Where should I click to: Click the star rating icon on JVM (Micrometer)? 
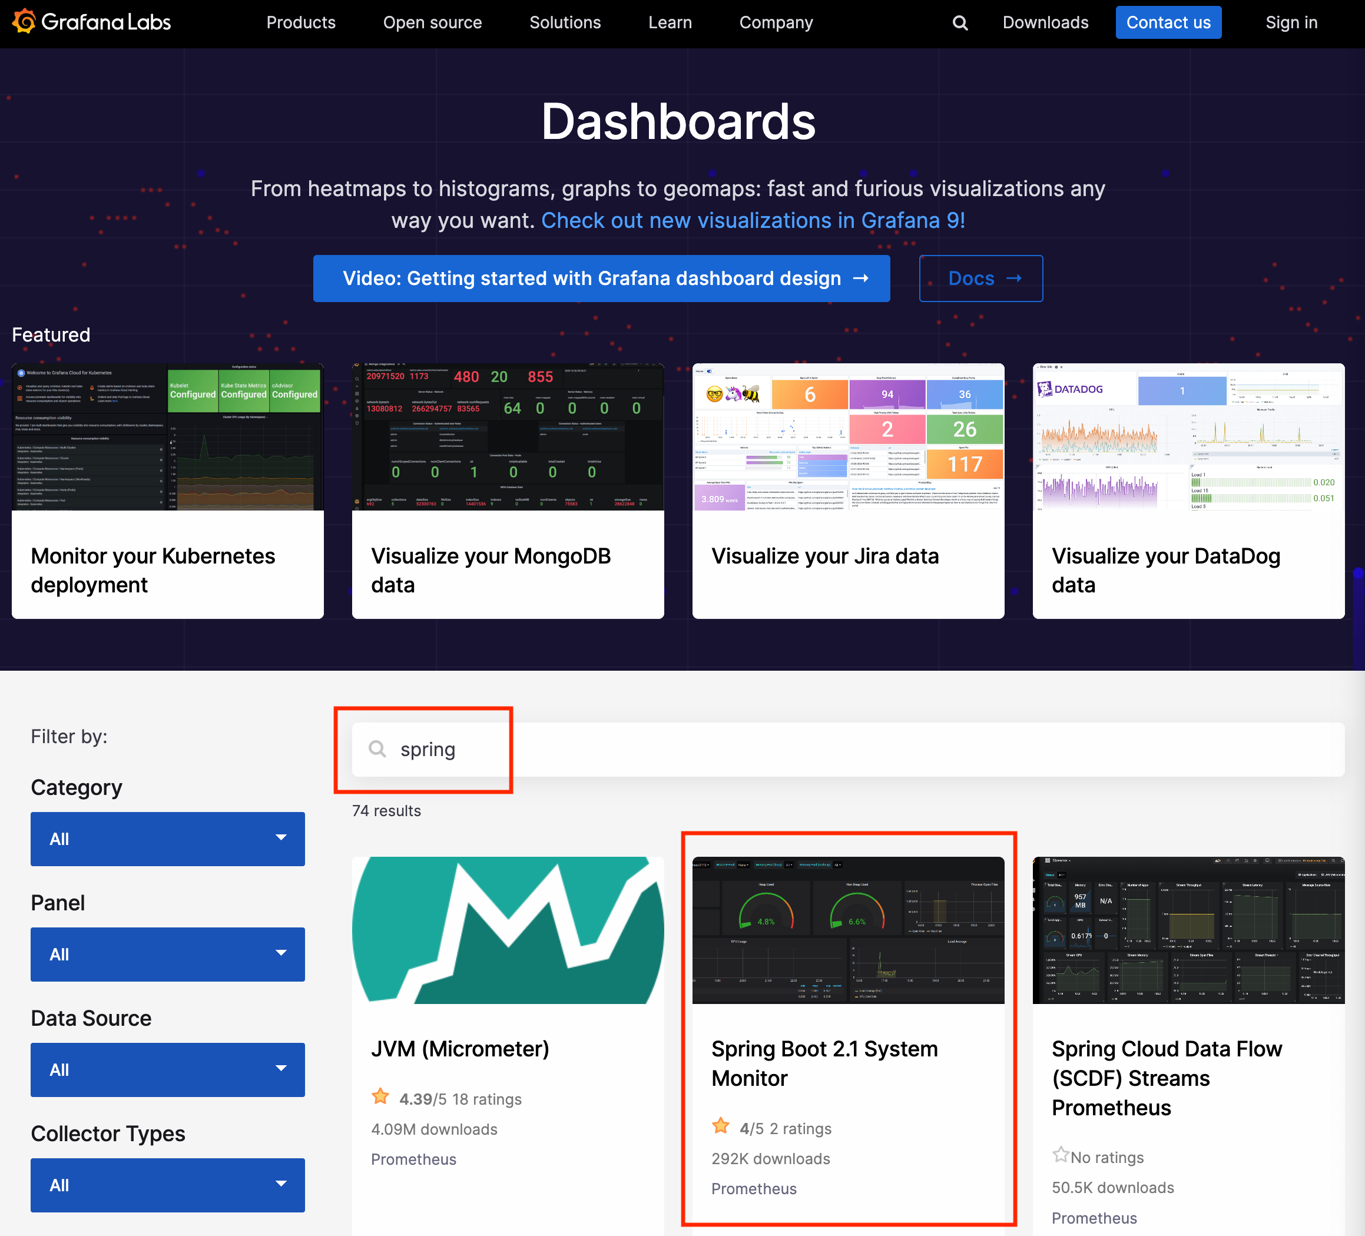pos(380,1096)
